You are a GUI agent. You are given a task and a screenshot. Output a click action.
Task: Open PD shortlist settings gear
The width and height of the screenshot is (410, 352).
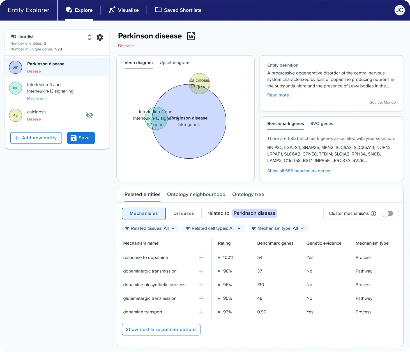(100, 37)
